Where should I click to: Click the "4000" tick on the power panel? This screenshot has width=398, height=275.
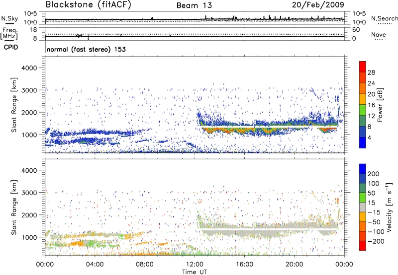pos(29,68)
